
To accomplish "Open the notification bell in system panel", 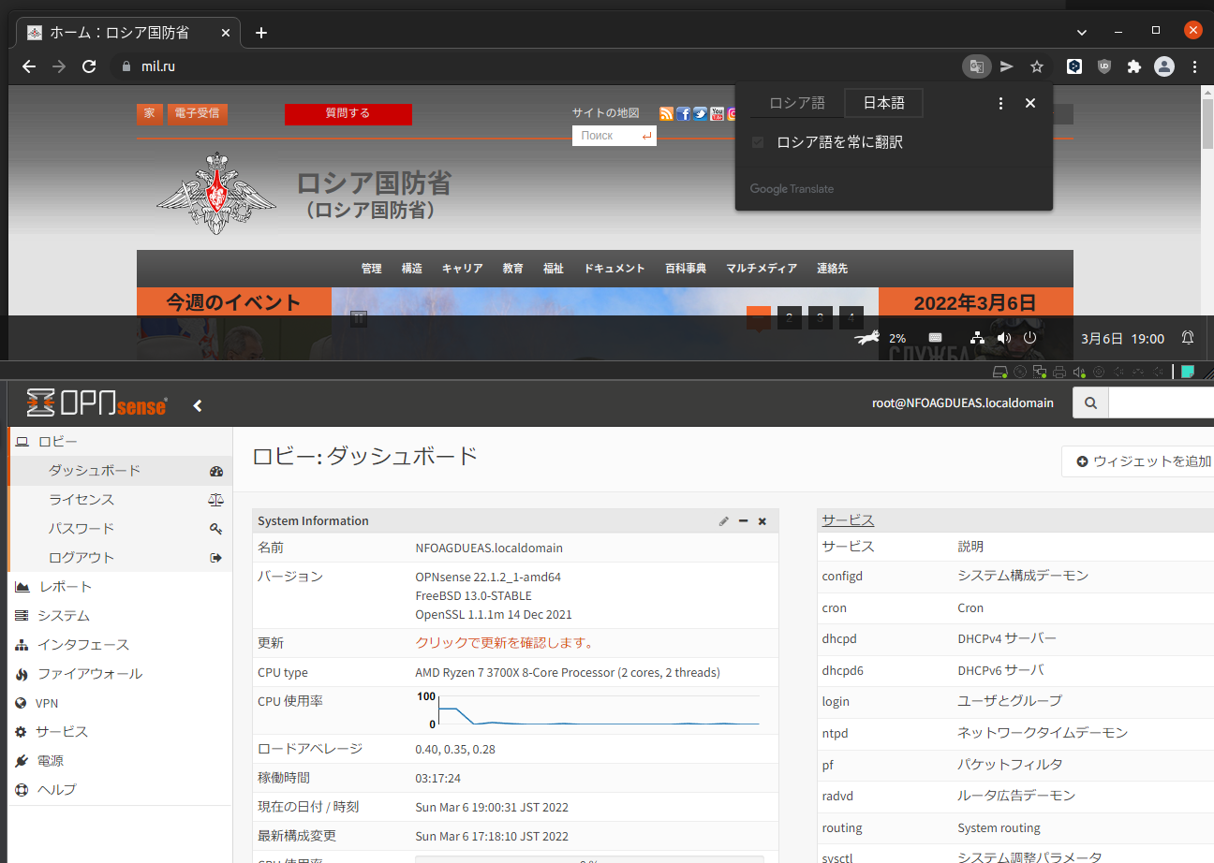I will tap(1188, 338).
